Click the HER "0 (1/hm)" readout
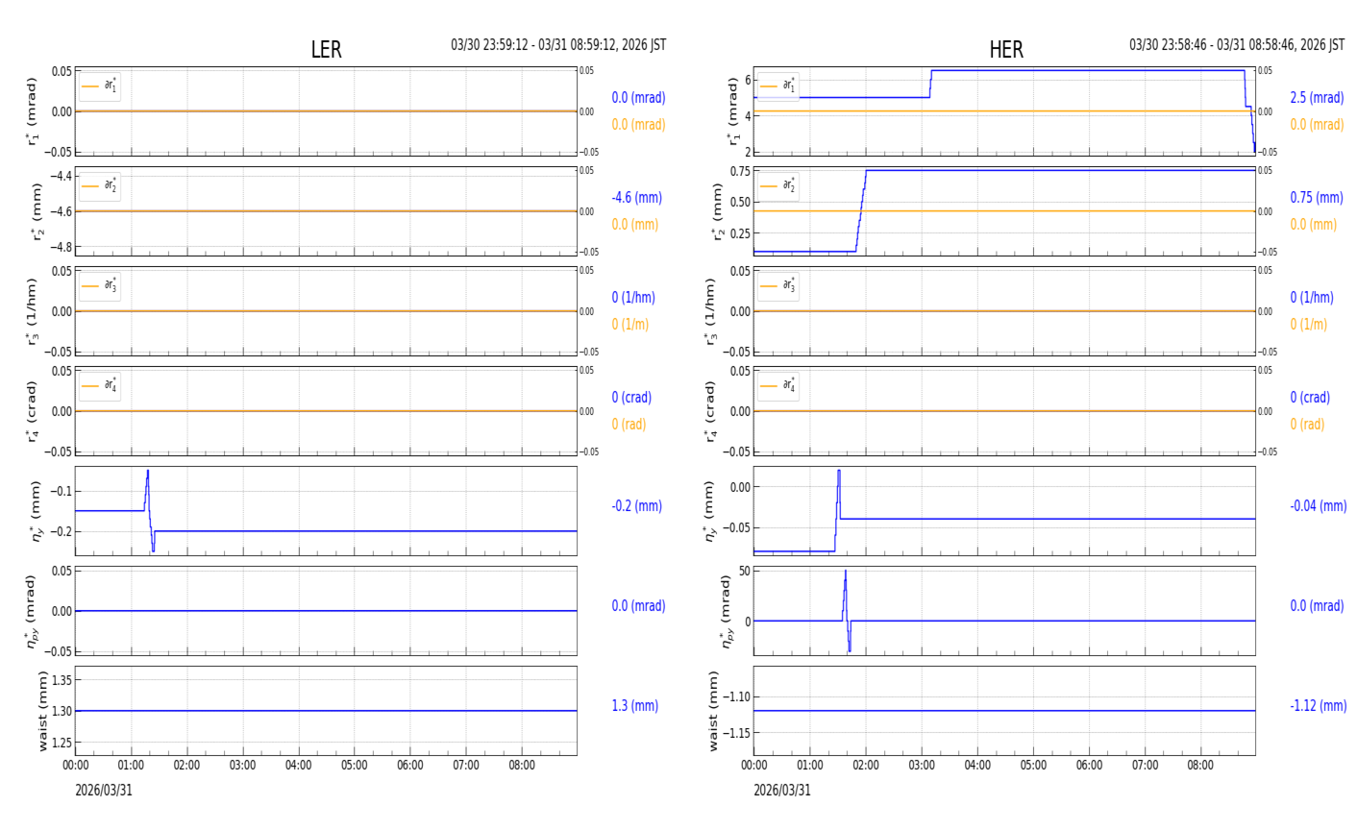 pos(1315,298)
